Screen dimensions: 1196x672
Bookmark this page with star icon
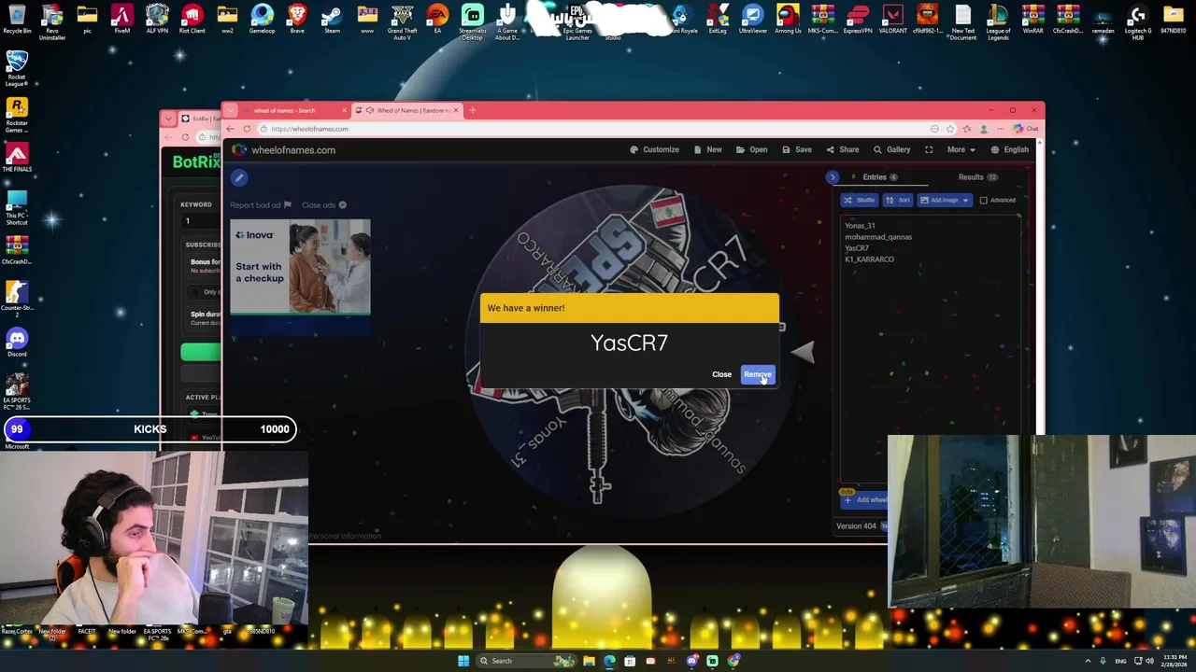coord(949,129)
